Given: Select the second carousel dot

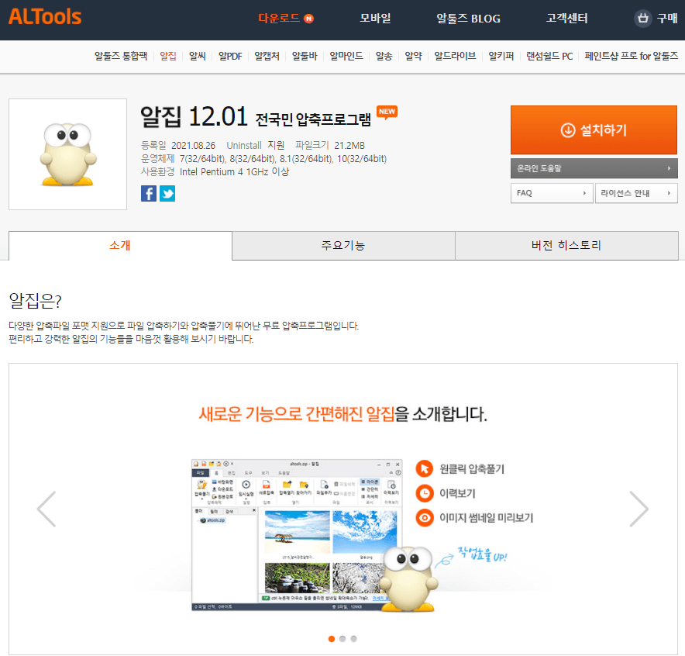Looking at the screenshot, I should click(342, 639).
